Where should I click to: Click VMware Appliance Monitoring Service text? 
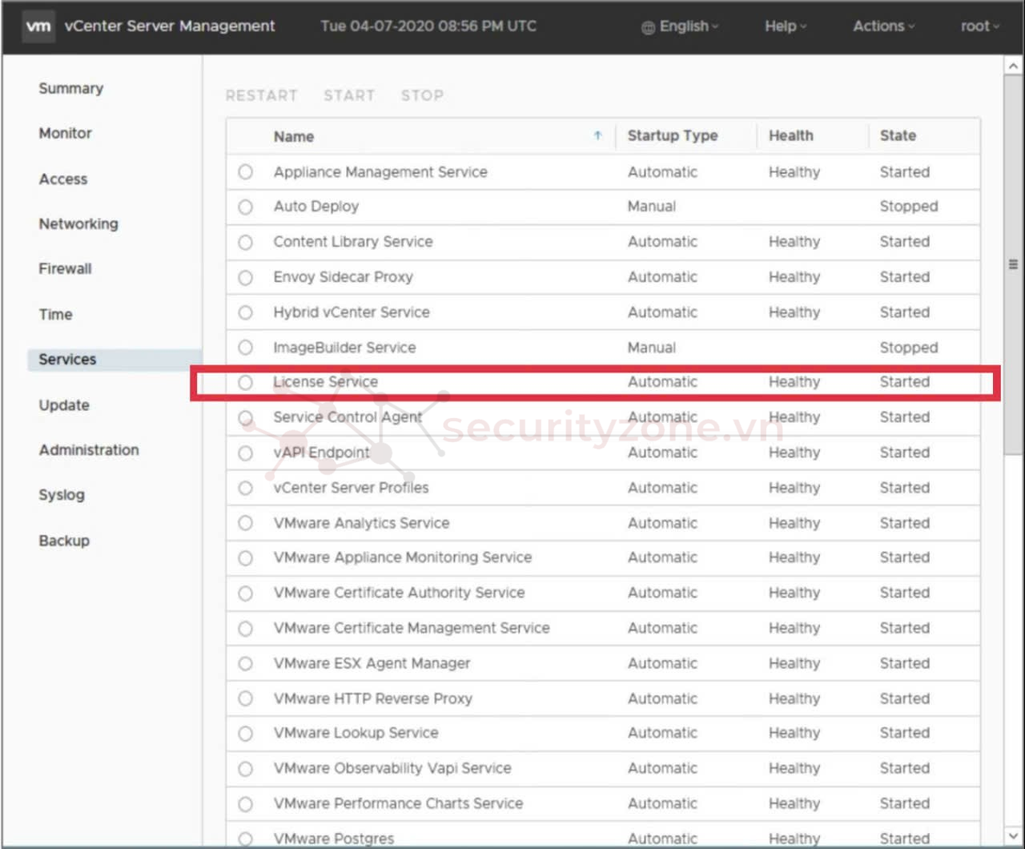coord(402,557)
